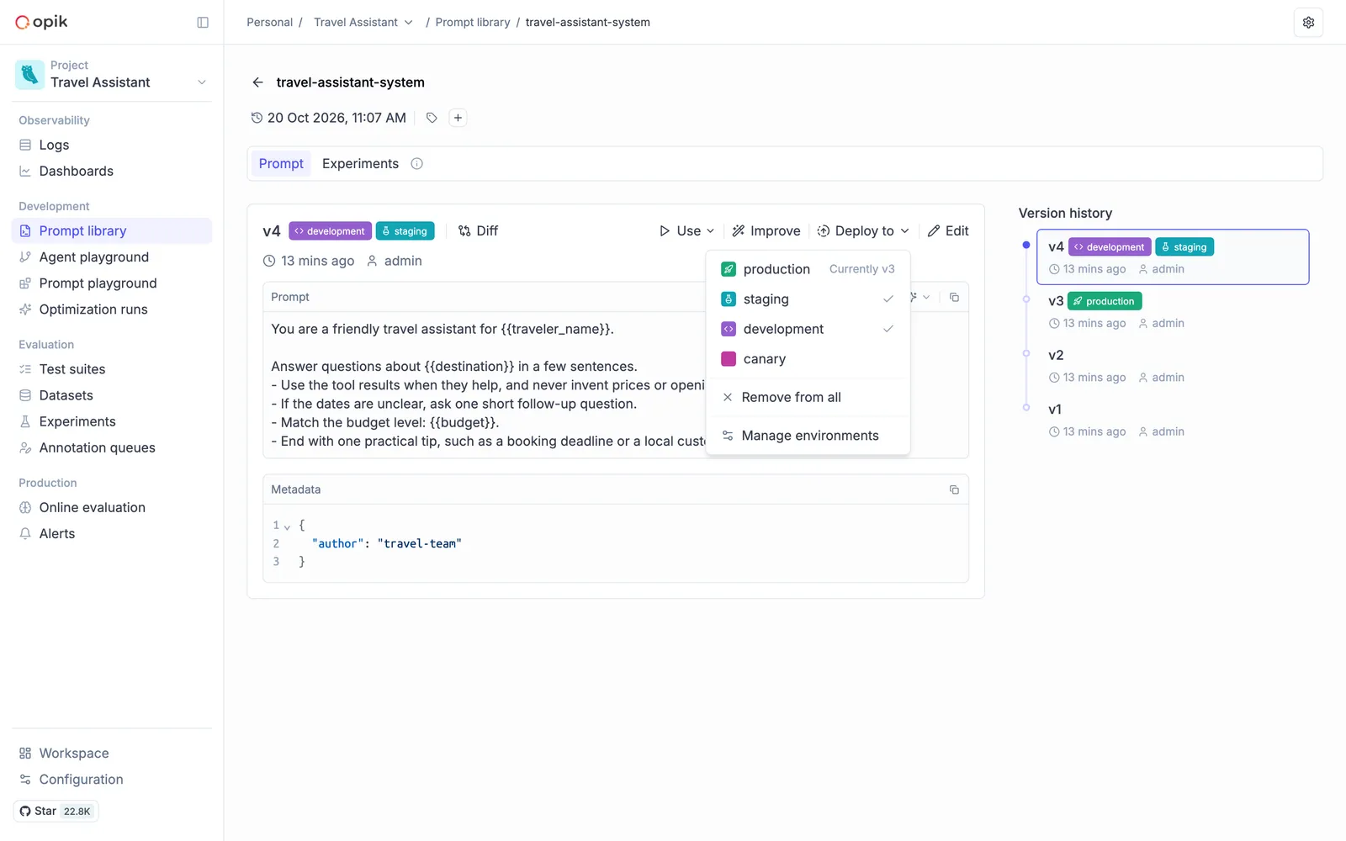Click the Improve button
The image size is (1346, 841).
click(766, 230)
